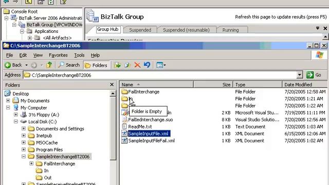
Task: Open the Back history dropdown arrow
Action: pyautogui.click(x=26, y=65)
